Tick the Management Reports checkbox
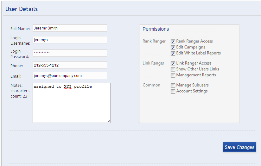This screenshot has width=261, height=166. (x=173, y=75)
